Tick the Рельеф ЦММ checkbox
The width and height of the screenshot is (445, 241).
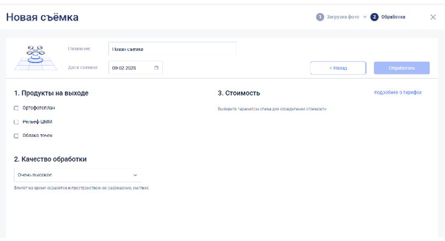[16, 122]
